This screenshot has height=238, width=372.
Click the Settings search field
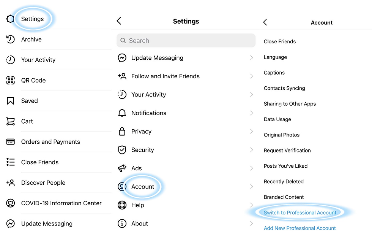coord(186,41)
